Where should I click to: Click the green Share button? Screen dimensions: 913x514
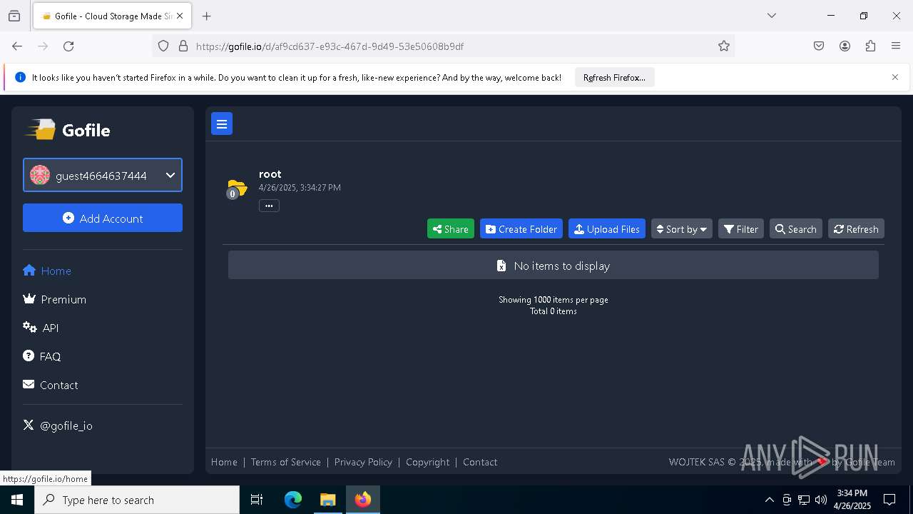tap(451, 229)
